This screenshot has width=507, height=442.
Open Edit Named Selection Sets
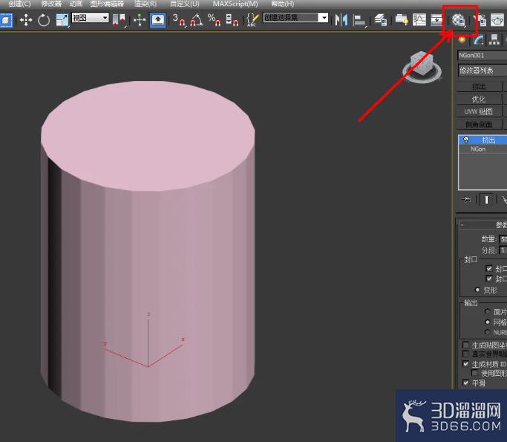(x=252, y=20)
